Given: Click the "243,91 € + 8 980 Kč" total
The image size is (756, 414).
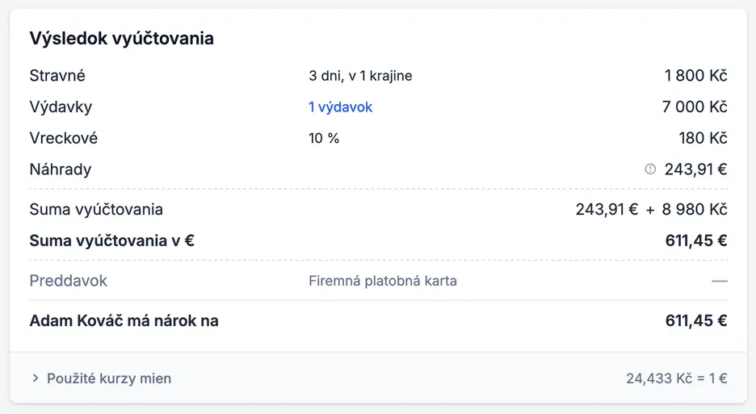Looking at the screenshot, I should click(651, 210).
